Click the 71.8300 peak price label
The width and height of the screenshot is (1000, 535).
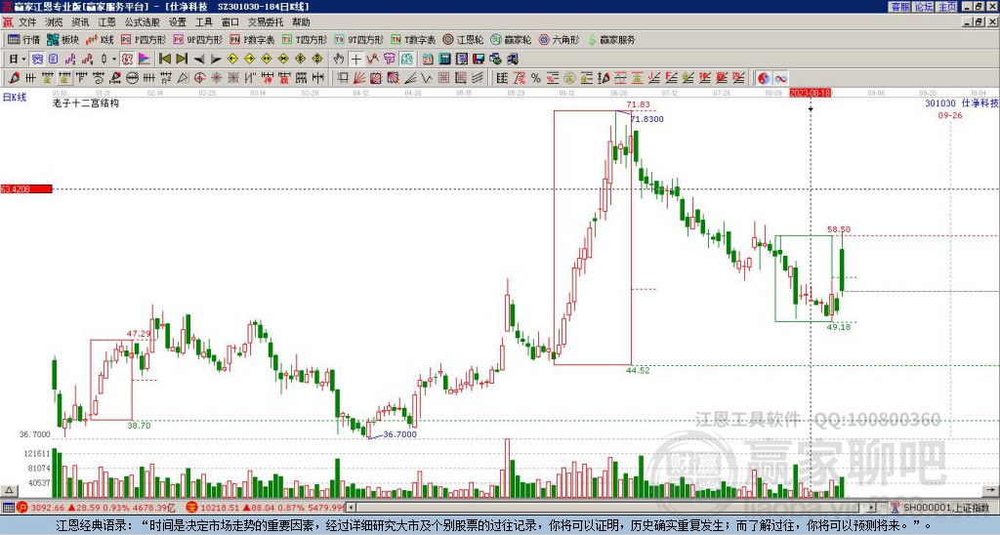tap(646, 119)
